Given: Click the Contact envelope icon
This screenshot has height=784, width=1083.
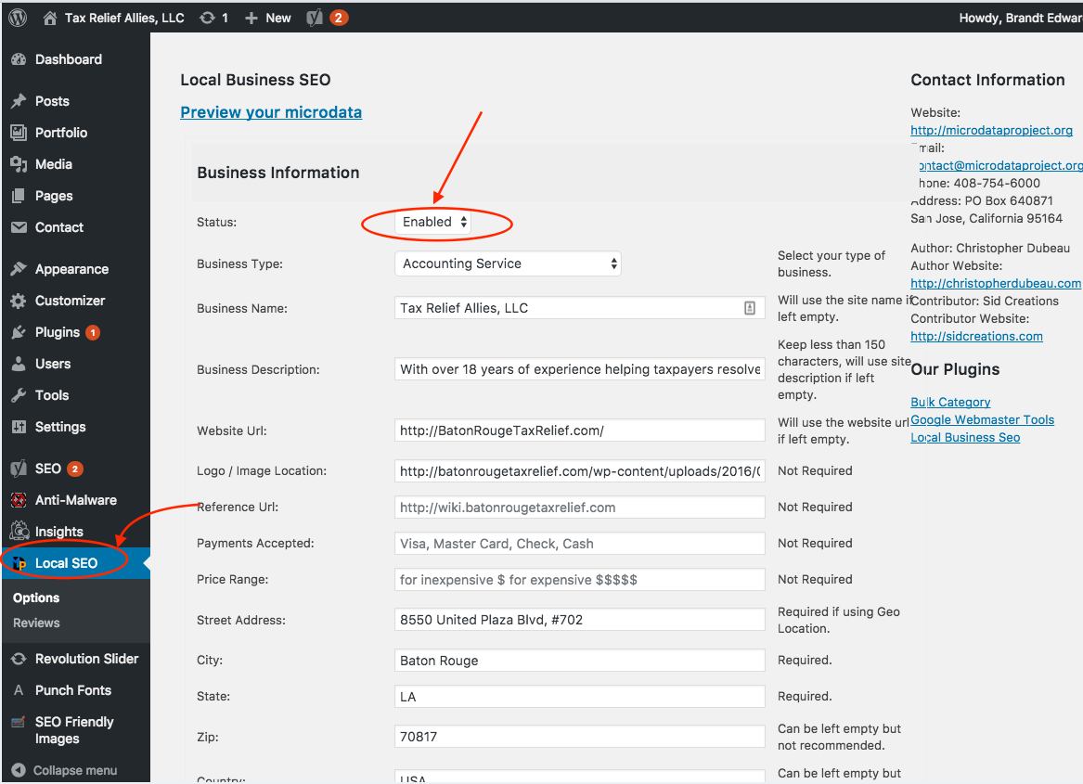Looking at the screenshot, I should (x=19, y=227).
